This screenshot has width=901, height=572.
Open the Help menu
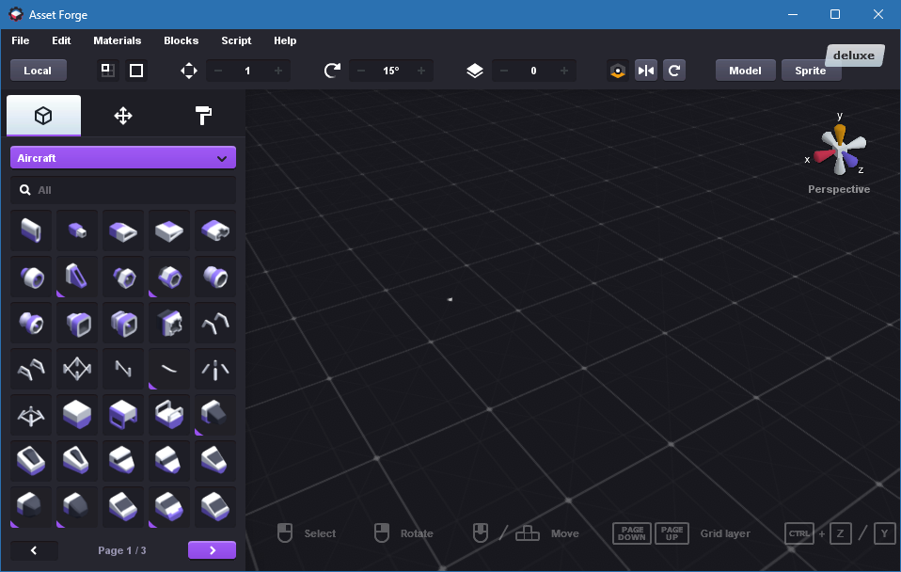click(x=285, y=40)
